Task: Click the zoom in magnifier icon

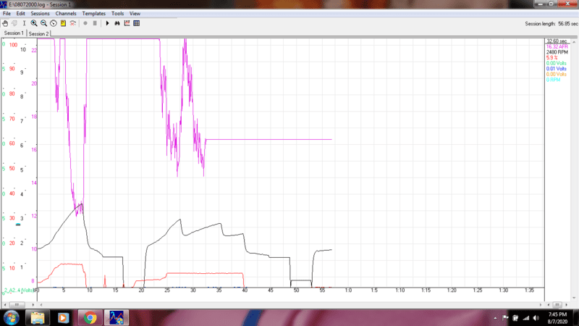Action: click(34, 23)
